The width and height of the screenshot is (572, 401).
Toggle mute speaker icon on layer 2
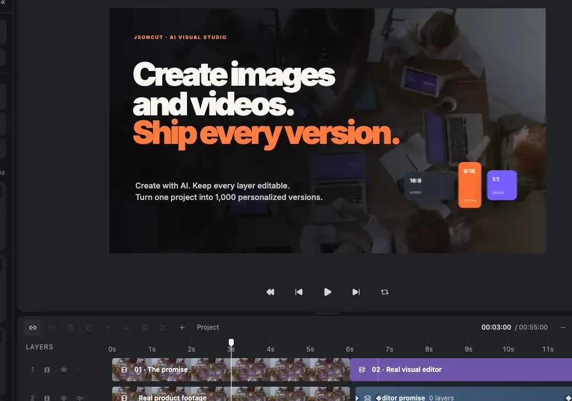point(80,398)
